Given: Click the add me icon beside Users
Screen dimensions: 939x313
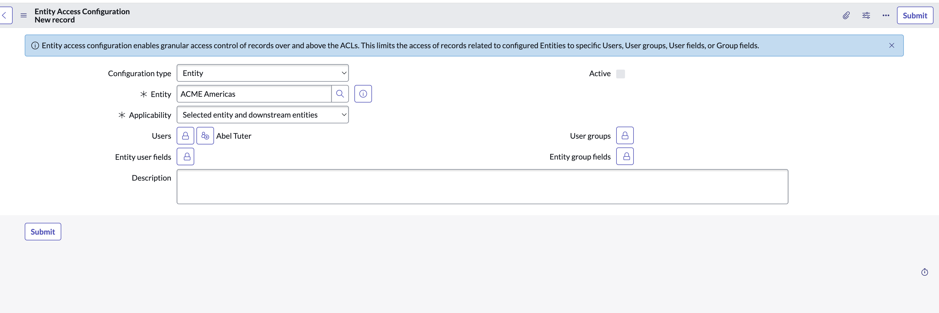Looking at the screenshot, I should pos(205,136).
